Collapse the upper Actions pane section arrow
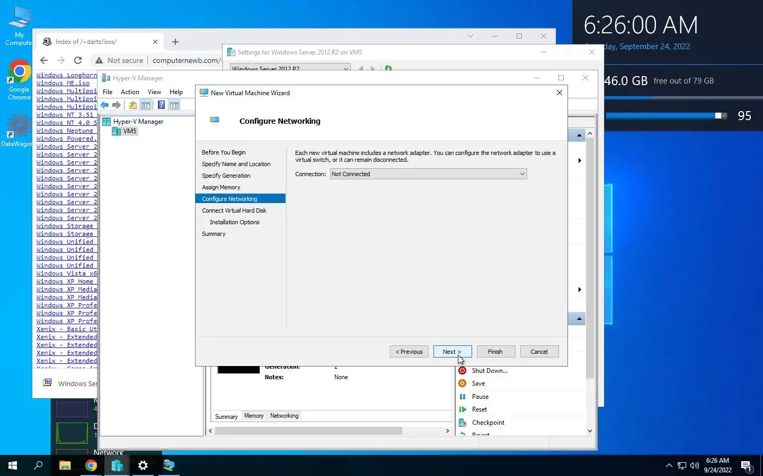763x476 pixels. pos(579,135)
